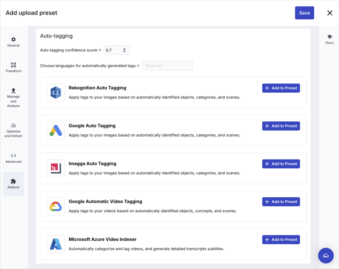Click info icon next to confidence score
Screen dimensions: 339x269
(x=100, y=50)
